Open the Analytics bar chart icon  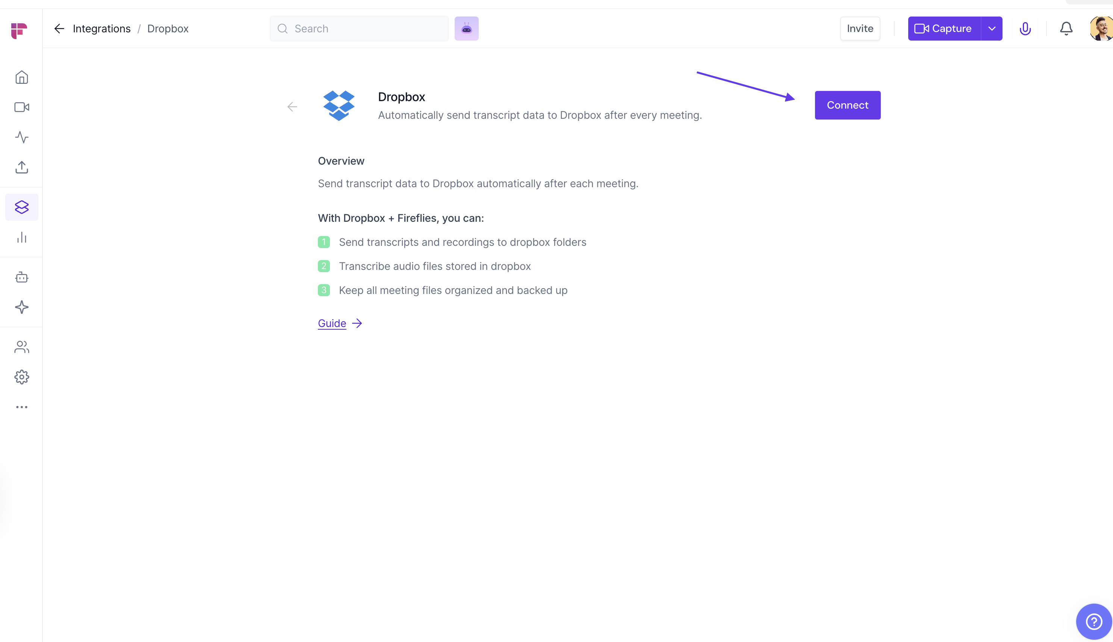click(x=21, y=238)
